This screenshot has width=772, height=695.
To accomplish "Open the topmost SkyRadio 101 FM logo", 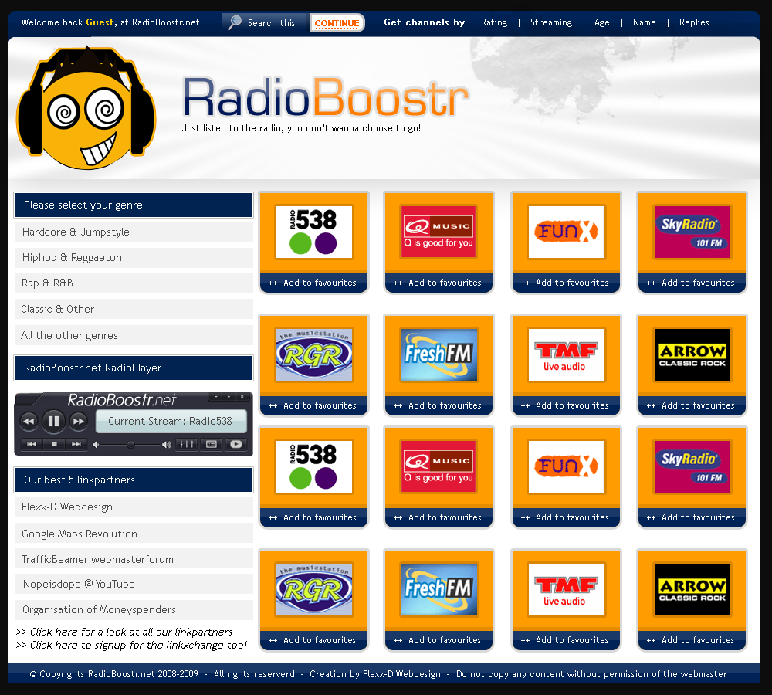I will 692,232.
